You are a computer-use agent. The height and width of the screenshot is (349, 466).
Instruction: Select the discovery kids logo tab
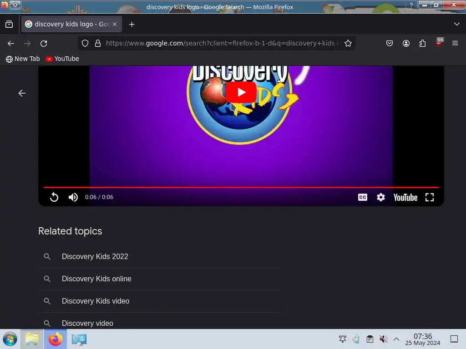(x=71, y=24)
